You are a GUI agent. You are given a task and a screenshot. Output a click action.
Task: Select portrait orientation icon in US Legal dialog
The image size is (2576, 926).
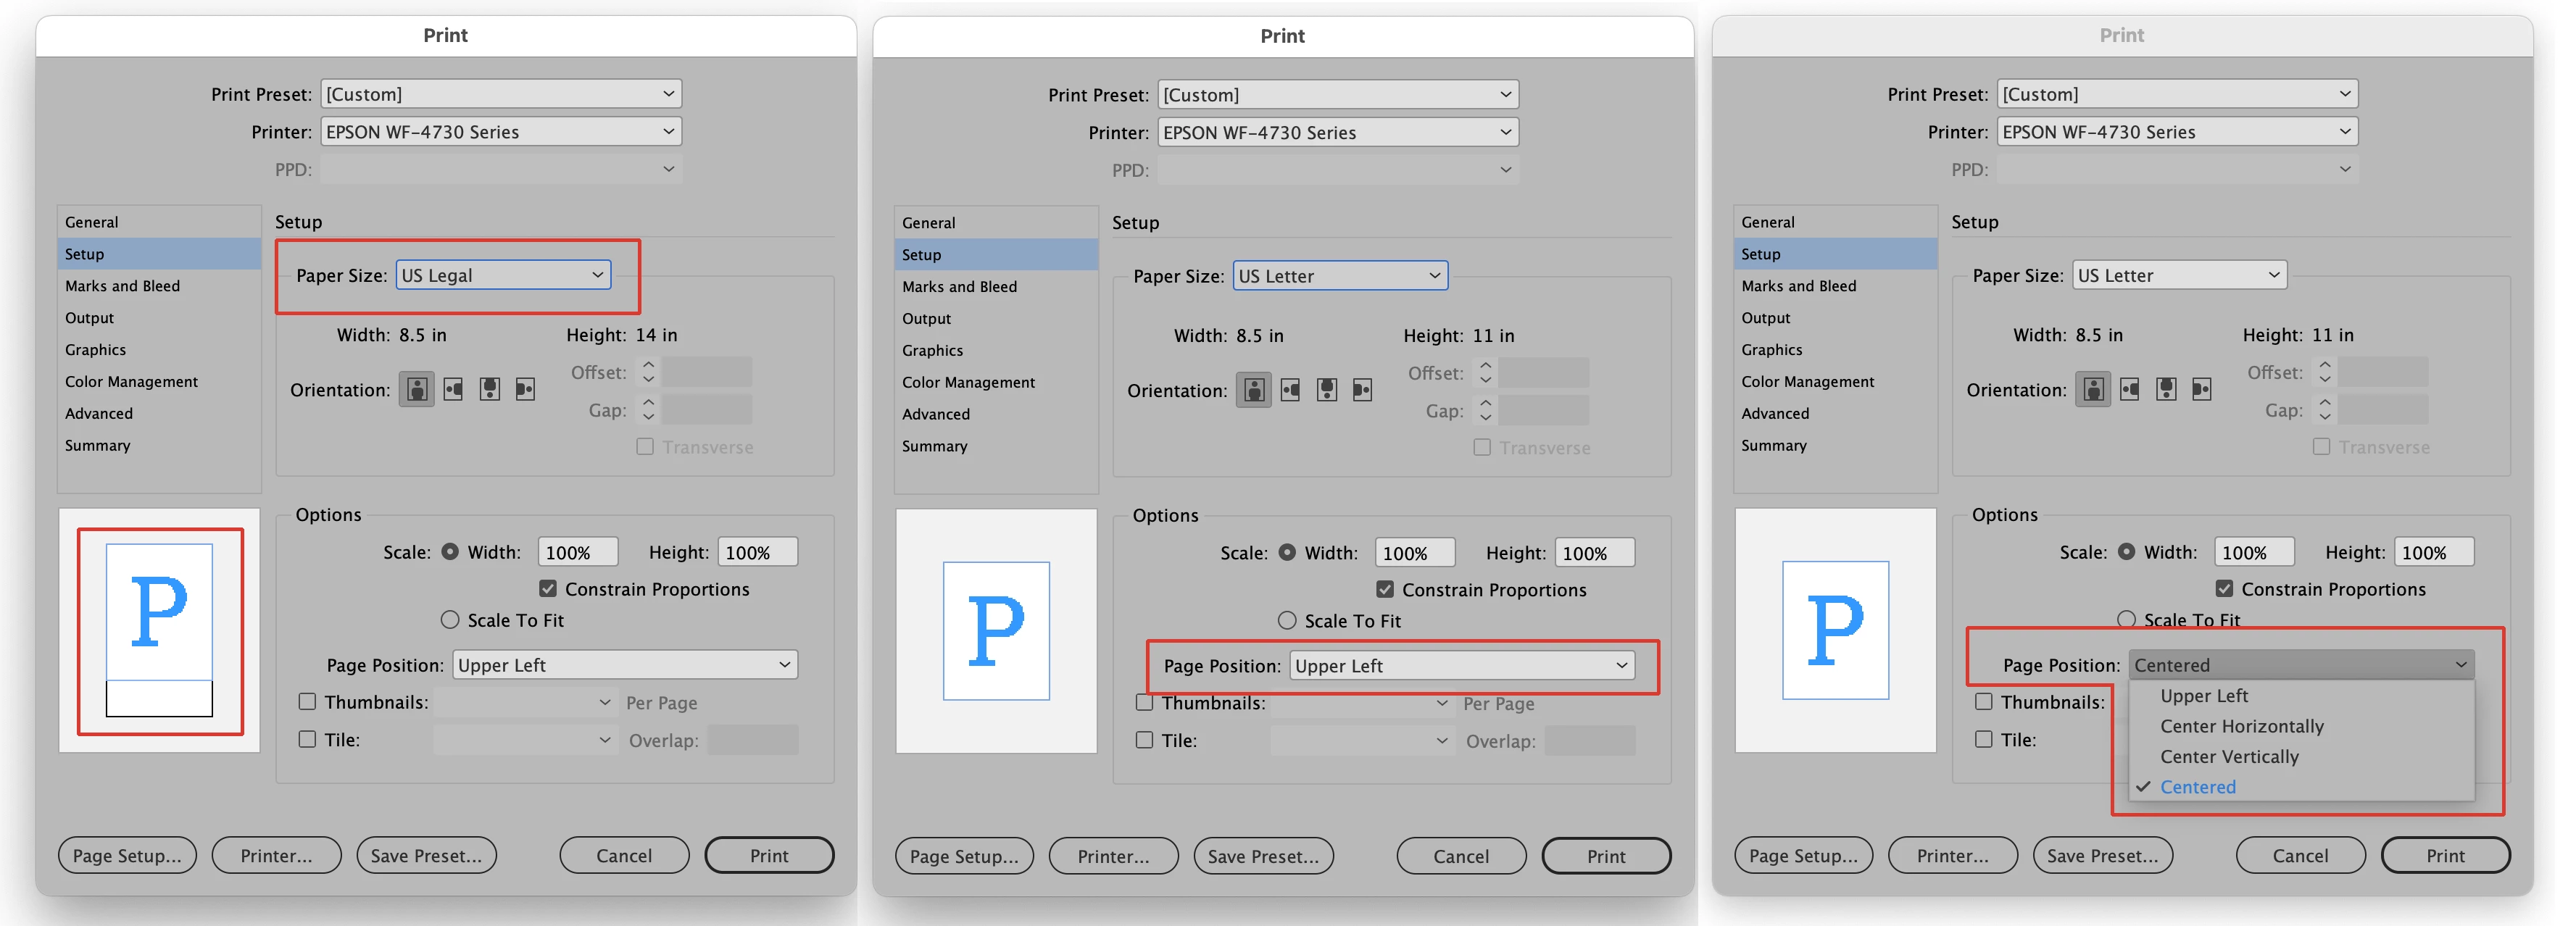(x=417, y=389)
